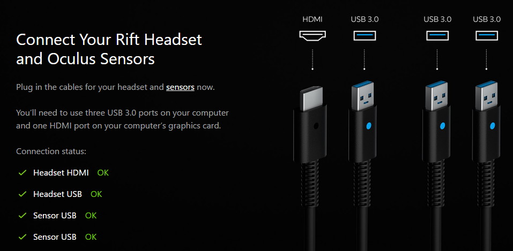Click the Connection status label
The width and height of the screenshot is (513, 251).
click(51, 151)
